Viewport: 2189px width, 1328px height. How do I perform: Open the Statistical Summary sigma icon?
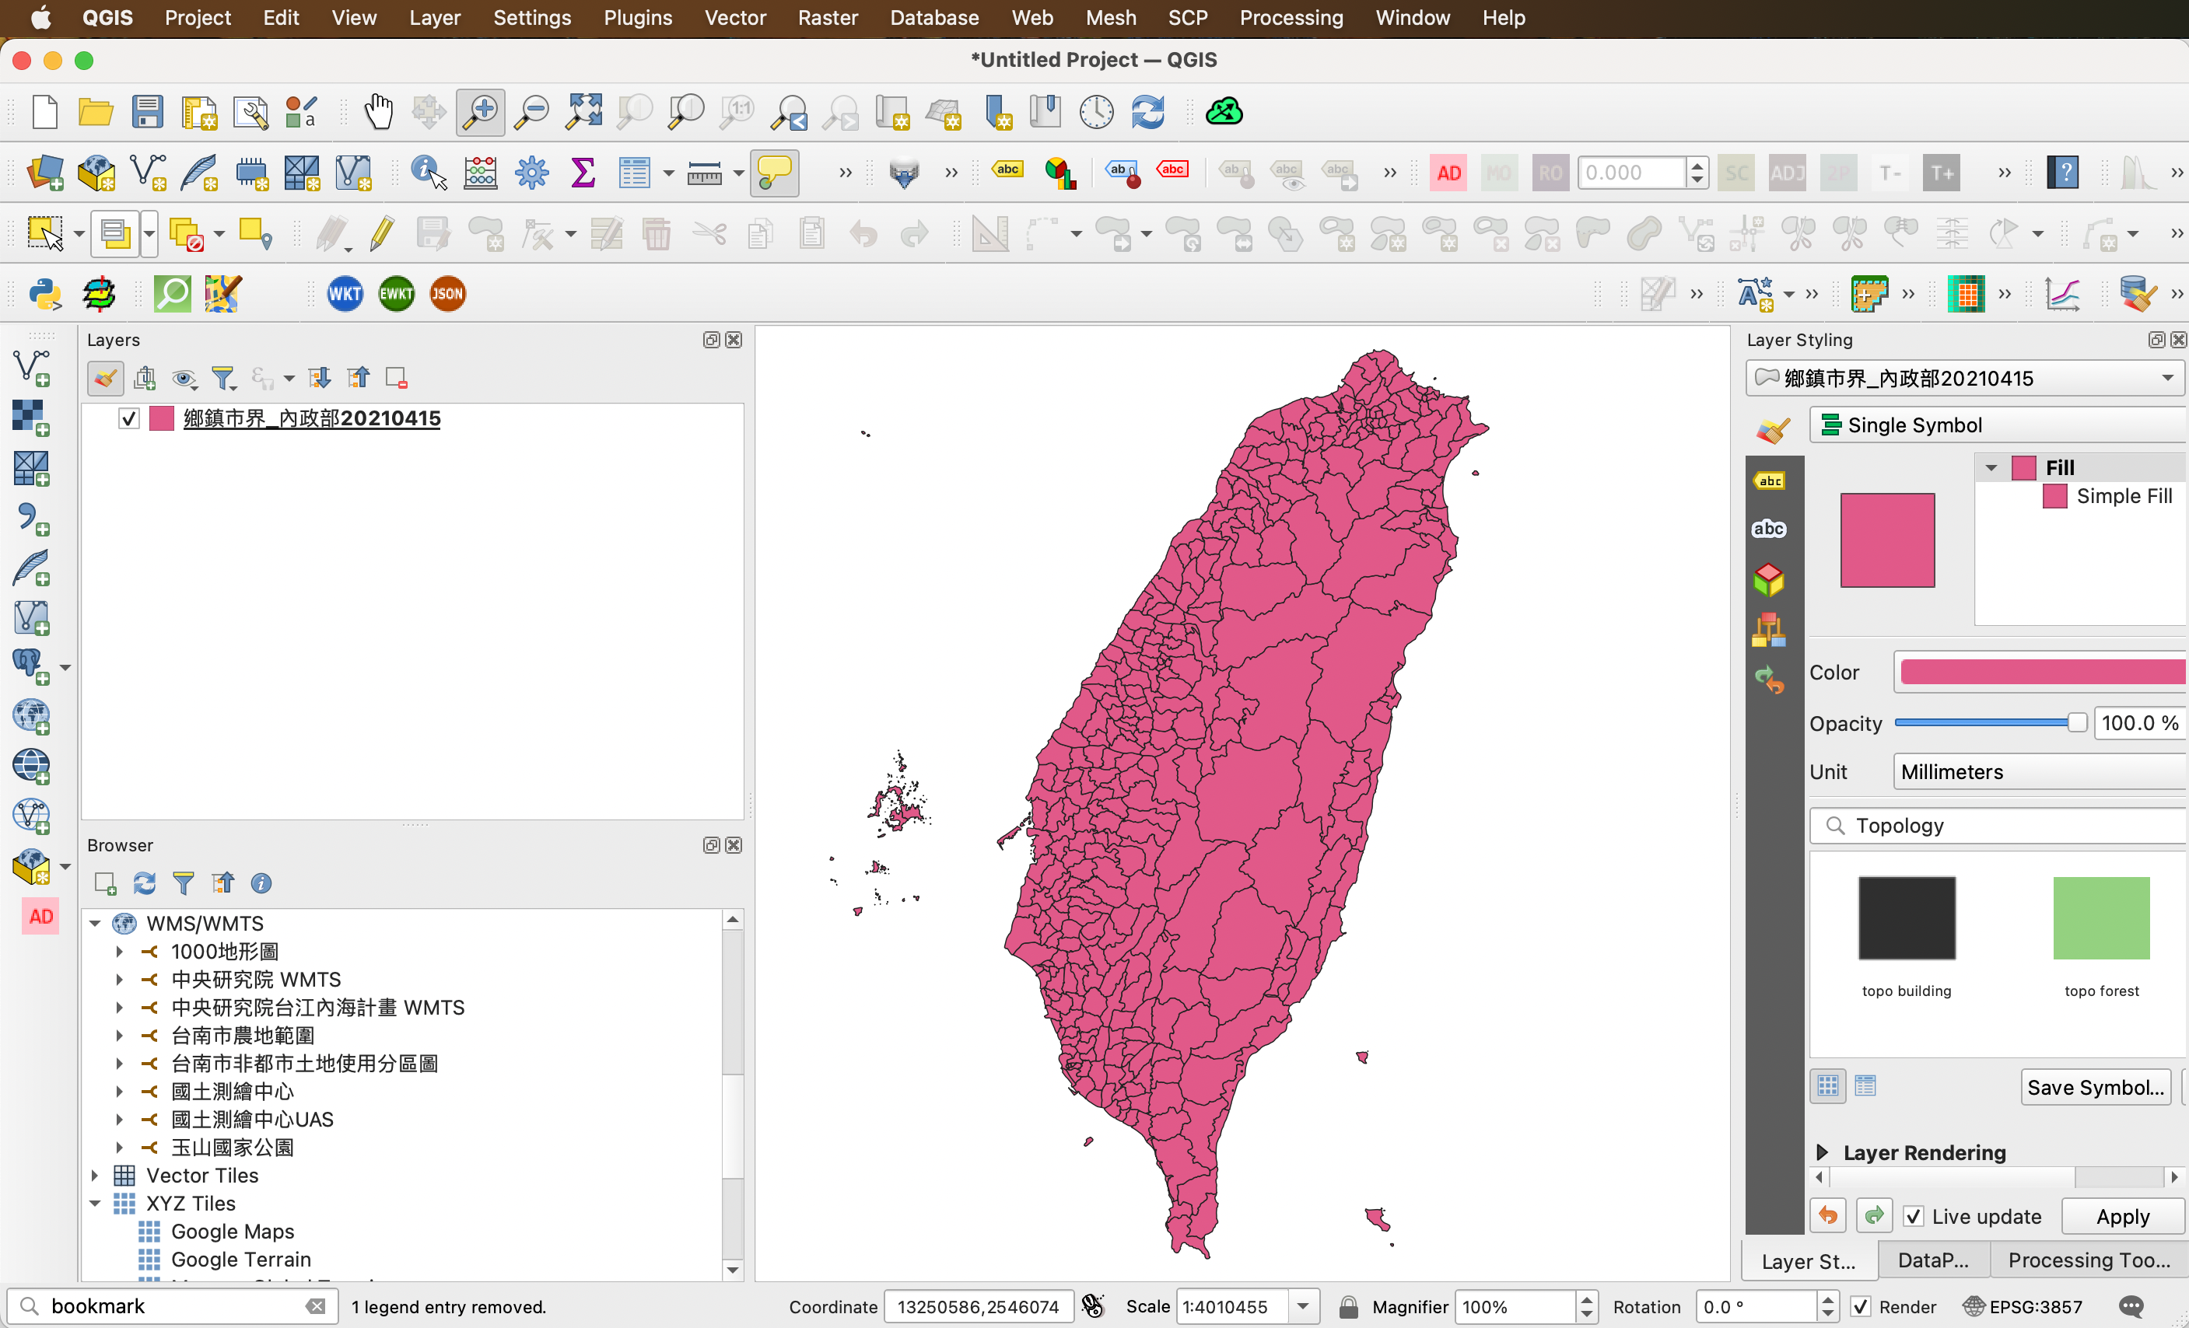(583, 172)
